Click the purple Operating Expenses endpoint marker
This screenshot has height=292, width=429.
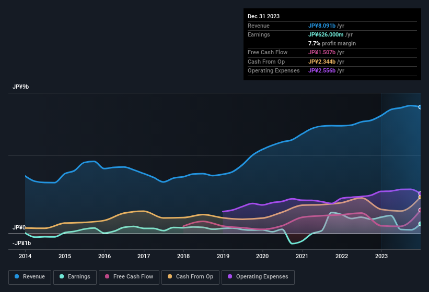[x=420, y=193]
